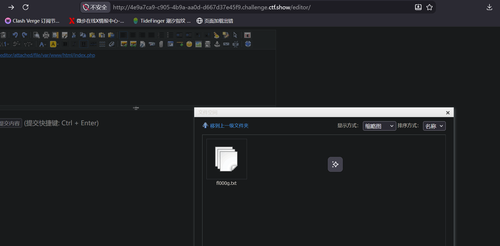Click the Print icon in the editor toolbar
The image size is (500, 246).
pyautogui.click(x=46, y=35)
